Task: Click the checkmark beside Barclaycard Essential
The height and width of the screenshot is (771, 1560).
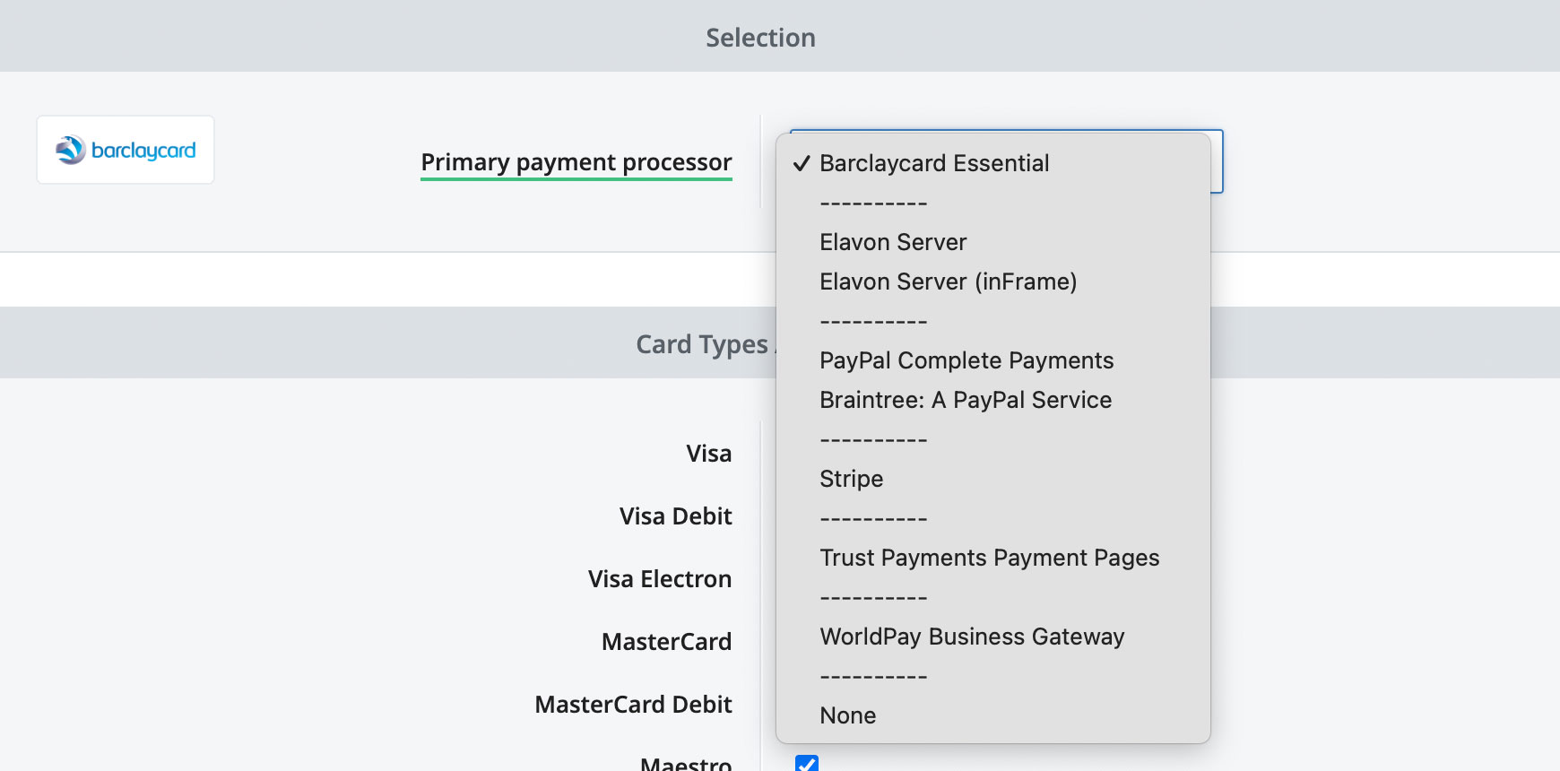Action: click(801, 163)
